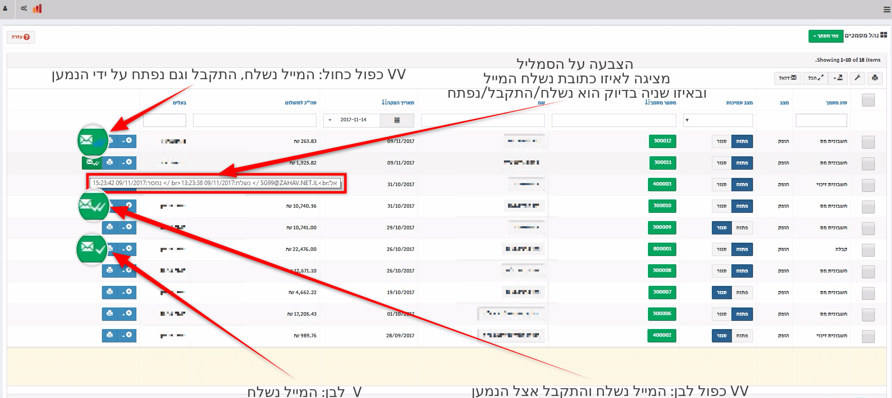Print document 300006 using its row printer icon

pos(110,314)
